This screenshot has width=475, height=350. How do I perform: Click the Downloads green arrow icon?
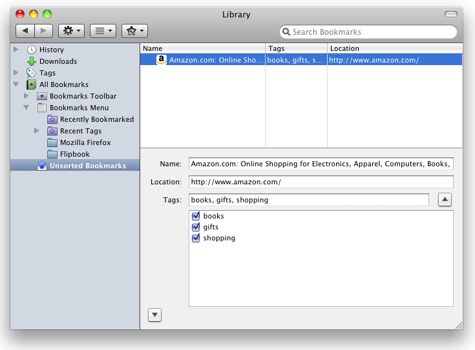(32, 61)
